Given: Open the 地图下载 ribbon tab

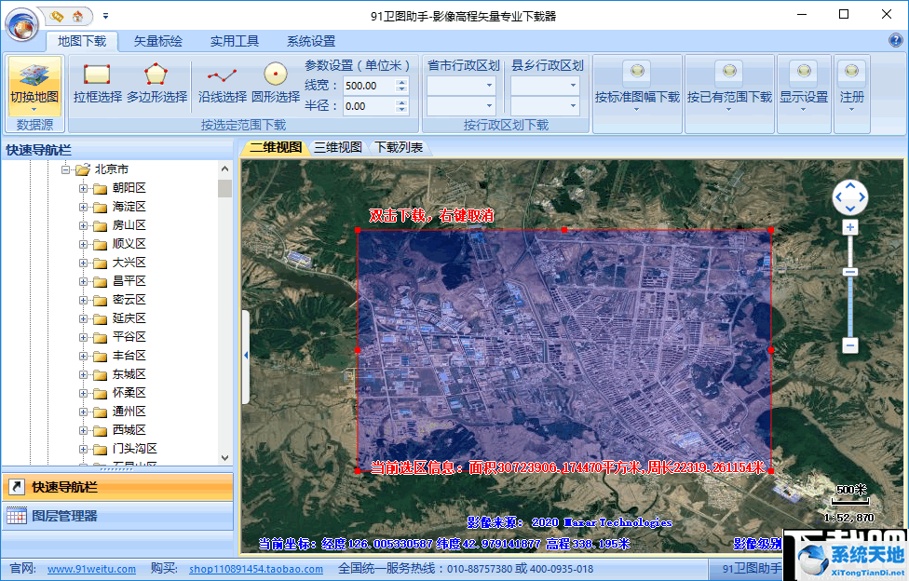Looking at the screenshot, I should (x=82, y=41).
